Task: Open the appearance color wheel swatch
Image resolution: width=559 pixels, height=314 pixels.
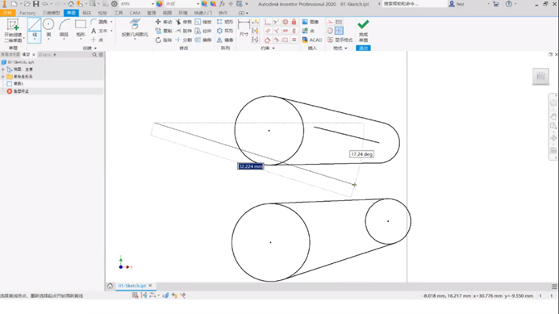Action: (x=160, y=4)
